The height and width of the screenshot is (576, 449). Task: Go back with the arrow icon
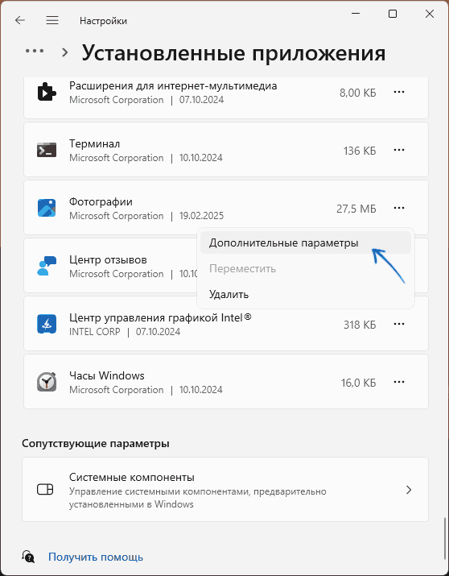tap(20, 20)
